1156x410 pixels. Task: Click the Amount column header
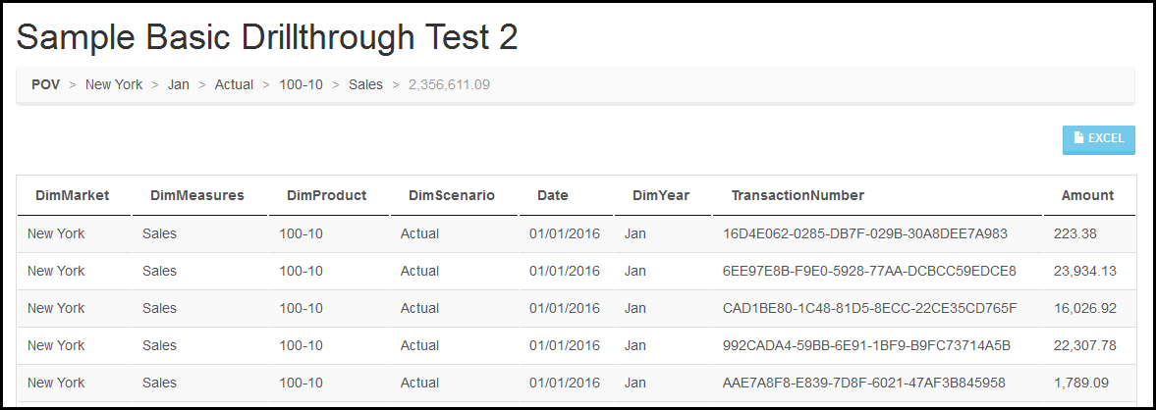point(1087,195)
